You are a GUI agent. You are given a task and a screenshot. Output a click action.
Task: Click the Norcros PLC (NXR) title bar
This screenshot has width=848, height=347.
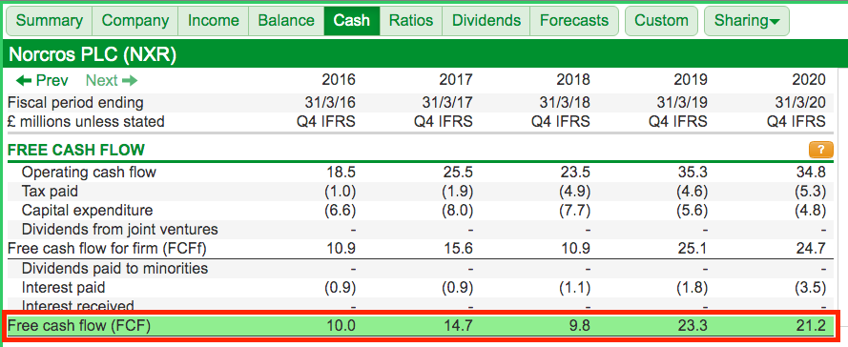(x=424, y=54)
